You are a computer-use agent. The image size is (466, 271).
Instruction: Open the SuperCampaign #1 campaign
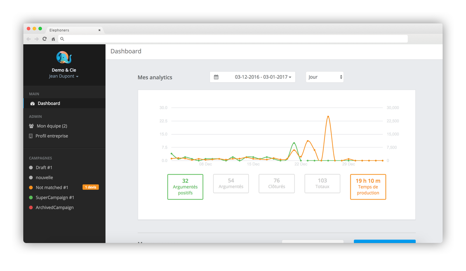point(55,198)
